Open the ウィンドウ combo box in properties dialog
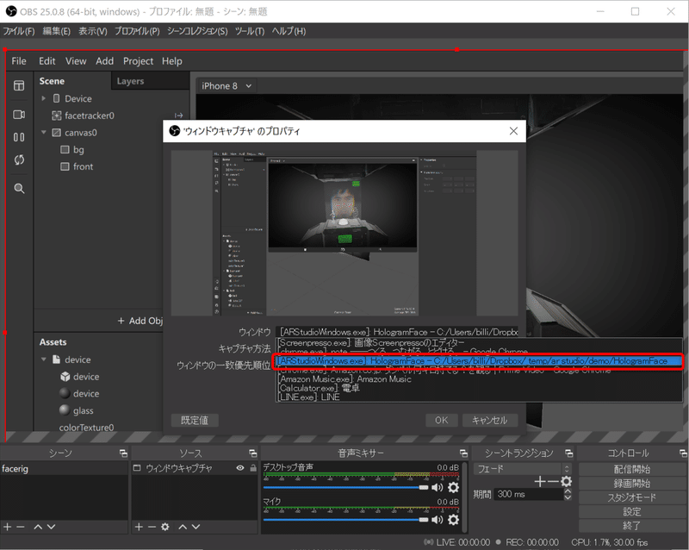This screenshot has height=550, width=689. click(397, 332)
